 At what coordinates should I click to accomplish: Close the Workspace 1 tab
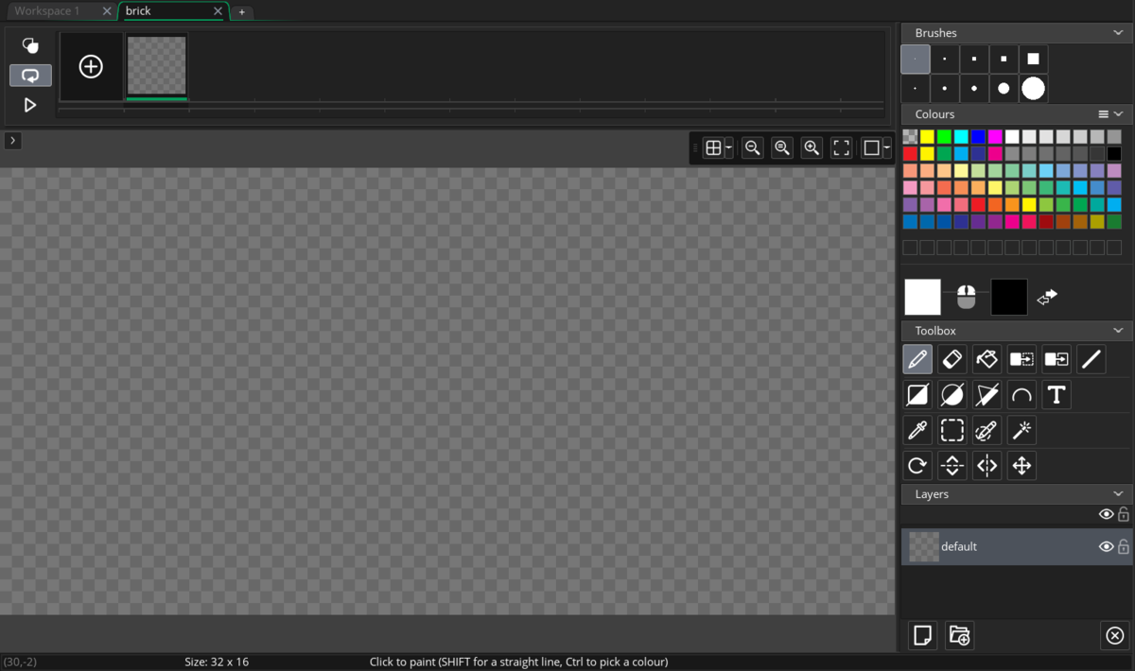pyautogui.click(x=107, y=11)
